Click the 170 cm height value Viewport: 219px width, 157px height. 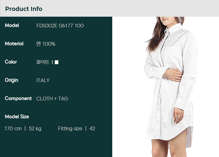point(13,128)
